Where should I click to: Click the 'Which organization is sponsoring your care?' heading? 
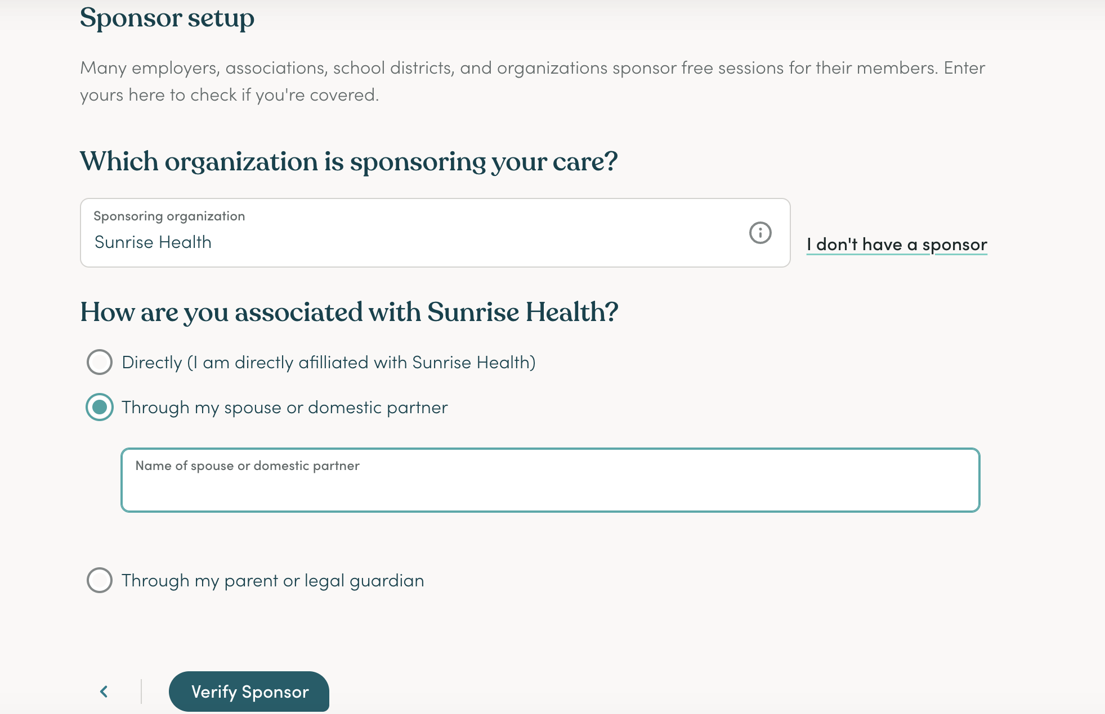pos(349,162)
